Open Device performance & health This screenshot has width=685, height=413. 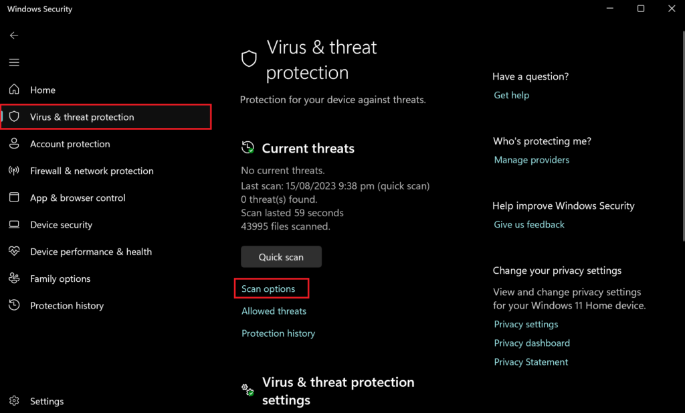(x=90, y=251)
